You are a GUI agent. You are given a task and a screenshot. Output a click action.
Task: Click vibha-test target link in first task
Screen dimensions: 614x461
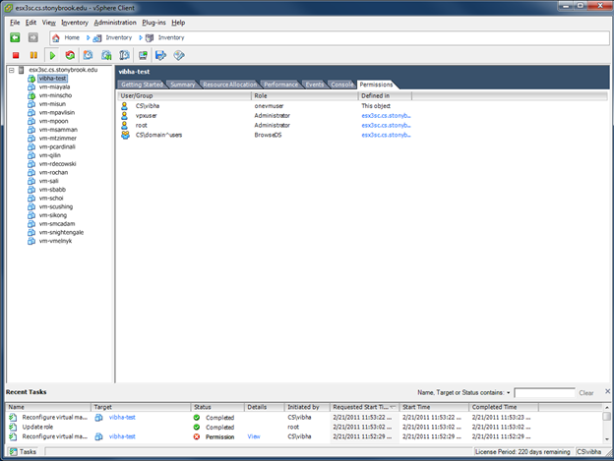tap(122, 418)
